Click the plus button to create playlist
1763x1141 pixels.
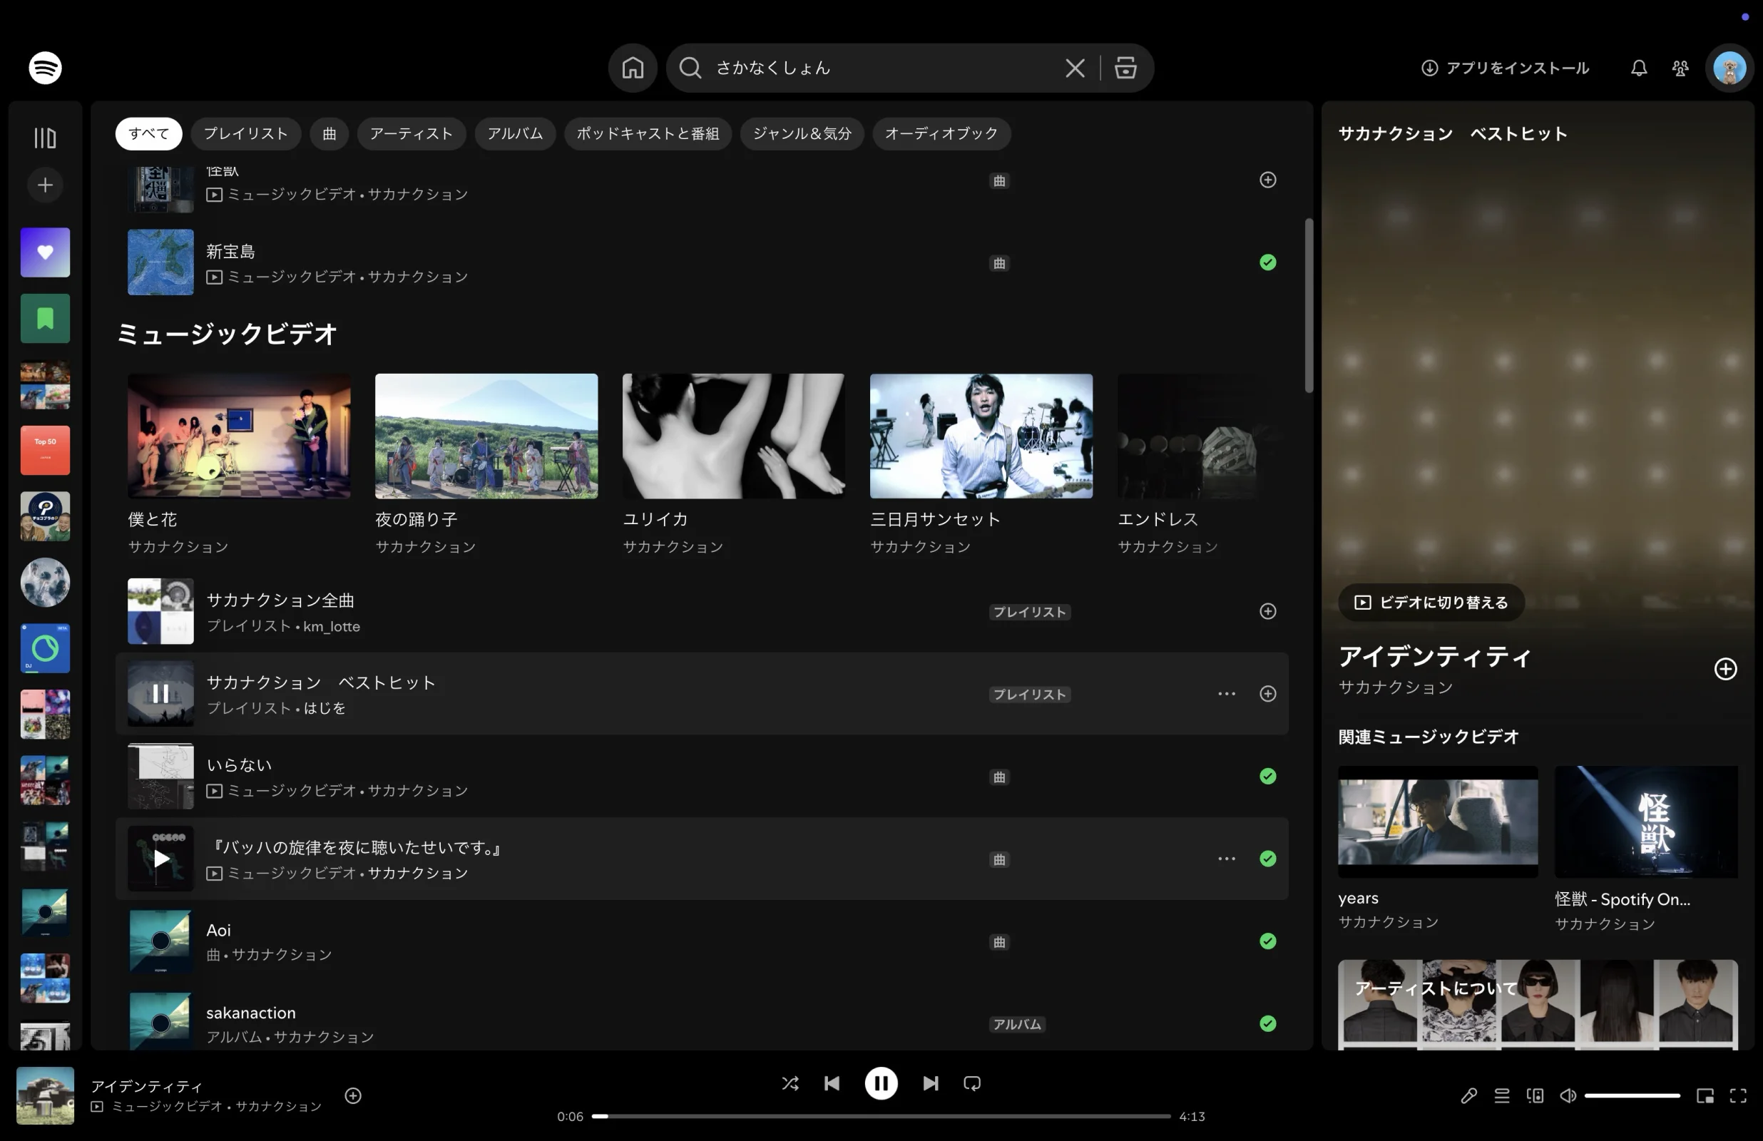click(x=45, y=185)
